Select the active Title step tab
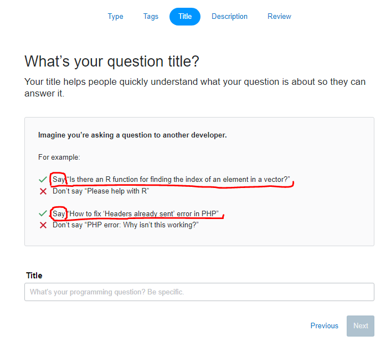Viewport: 391px width, 346px height. click(185, 17)
